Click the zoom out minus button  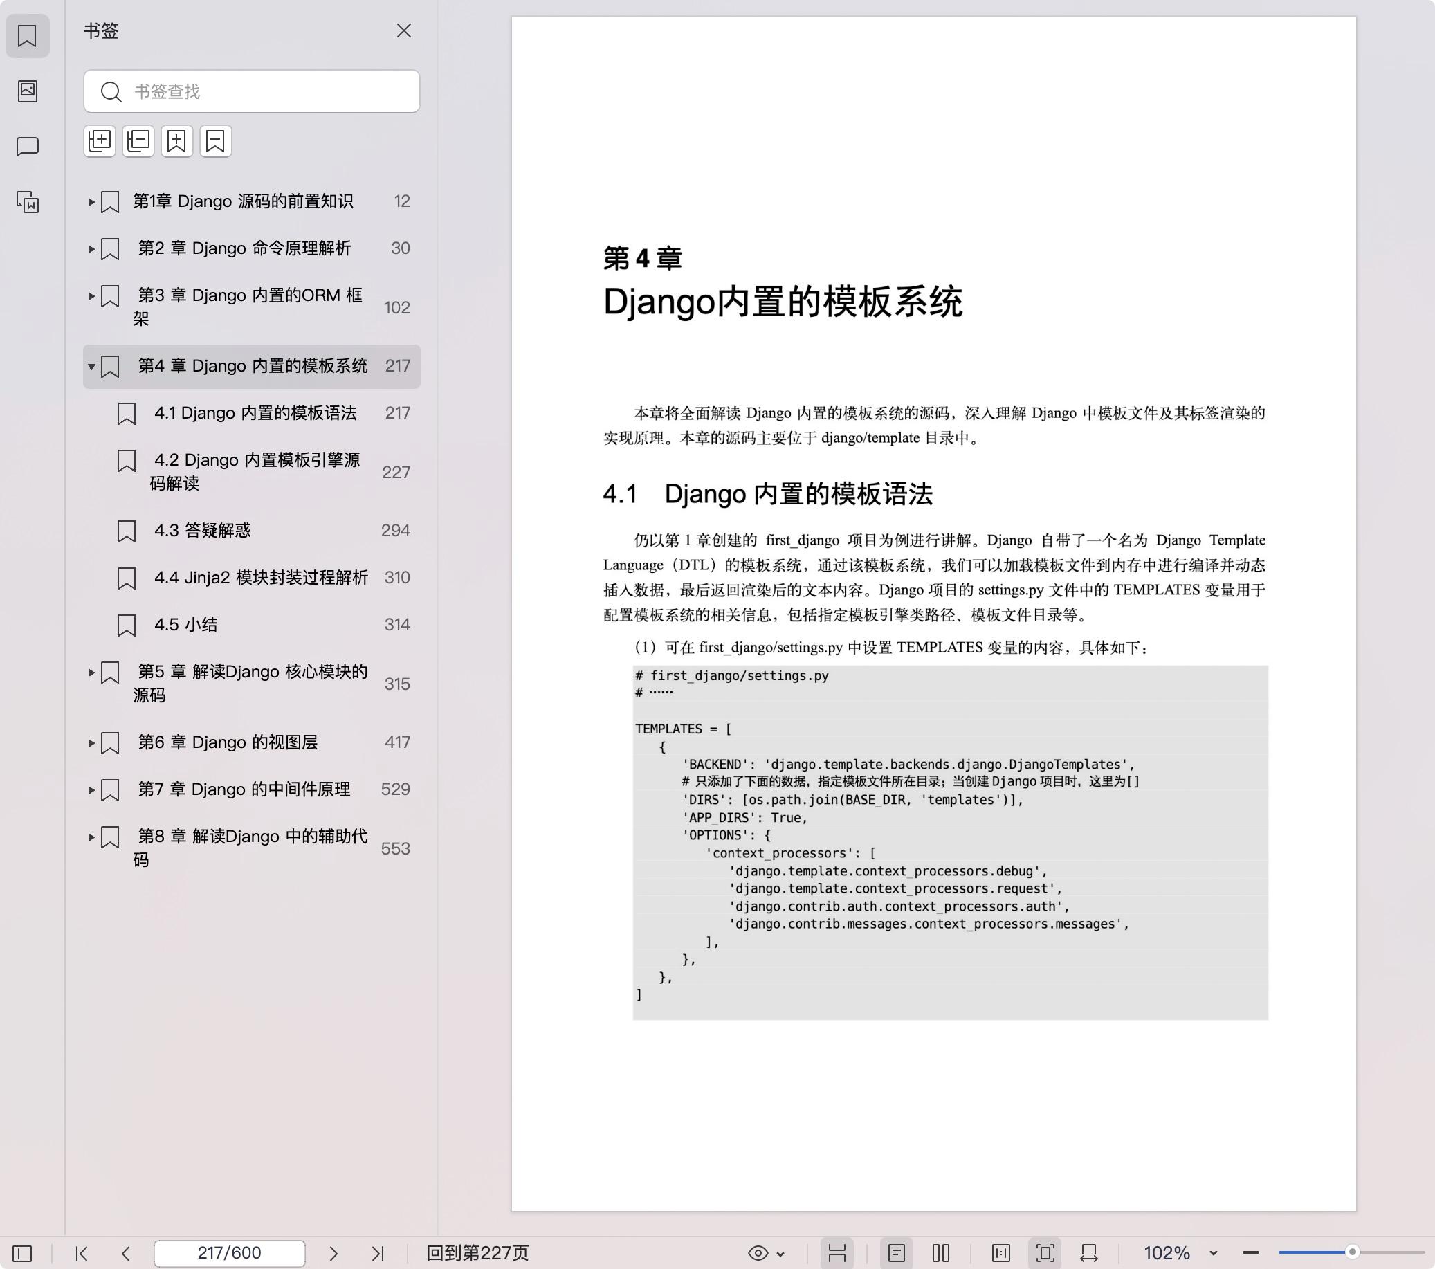coord(1251,1253)
